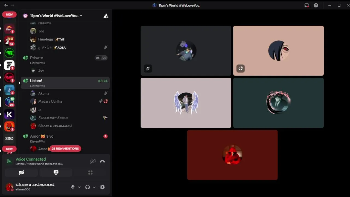The height and width of the screenshot is (197, 350).
Task: Click the 01 02 user limit badge
Action: pyautogui.click(x=101, y=58)
